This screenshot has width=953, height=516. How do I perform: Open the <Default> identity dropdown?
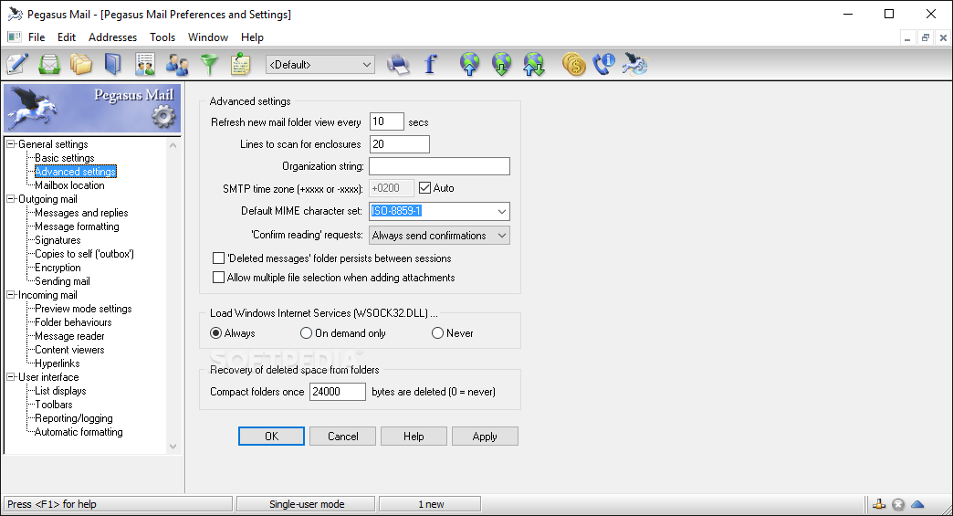point(320,65)
